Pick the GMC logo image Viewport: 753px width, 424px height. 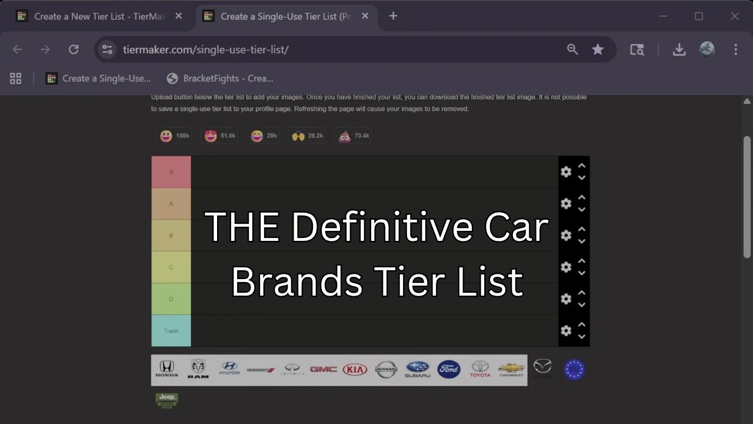coord(324,369)
